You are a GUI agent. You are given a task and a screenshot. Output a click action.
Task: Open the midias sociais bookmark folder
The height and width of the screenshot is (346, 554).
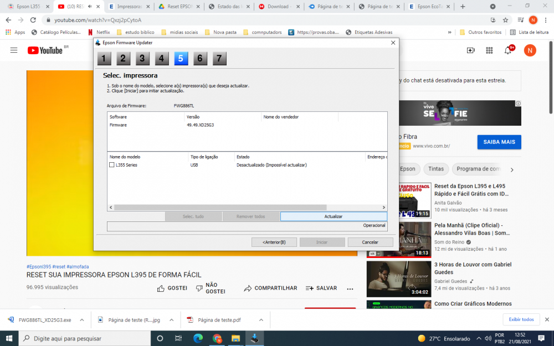click(180, 32)
